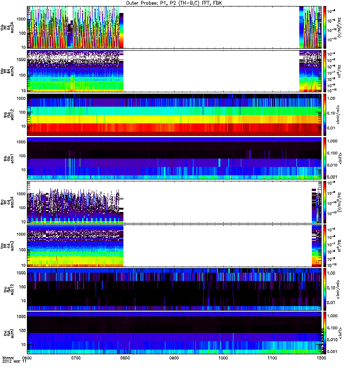Click the 'thc fff 64 eac34' y-axis title

7,202
